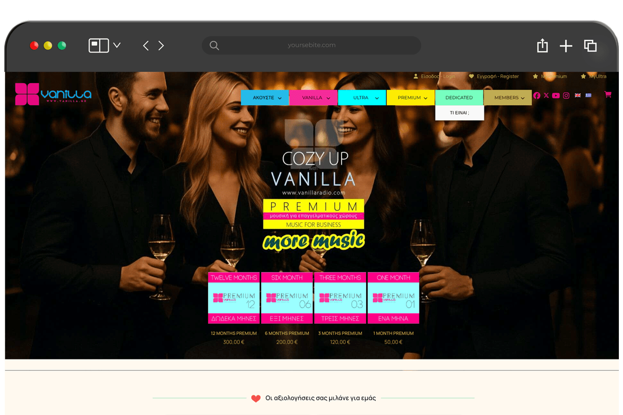Click the red close window dot
This screenshot has width=623, height=415.
coord(34,46)
